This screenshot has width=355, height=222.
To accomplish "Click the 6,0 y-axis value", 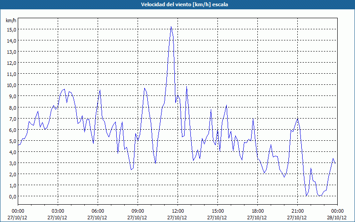I will [x=13, y=130].
